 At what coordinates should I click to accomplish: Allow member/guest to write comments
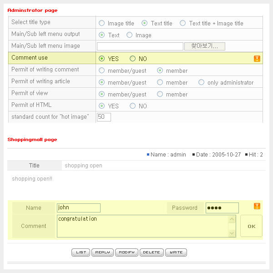(101, 71)
